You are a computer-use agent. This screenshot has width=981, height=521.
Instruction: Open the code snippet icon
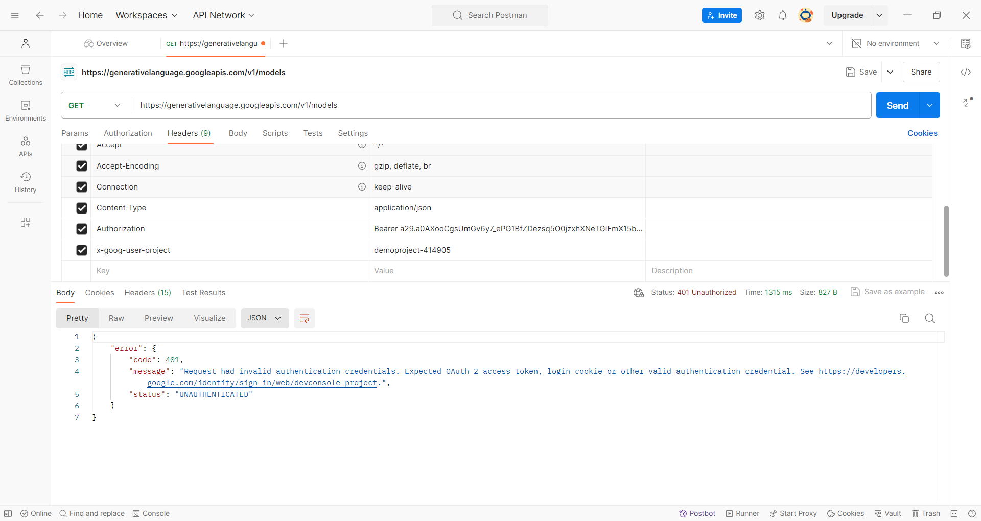pos(966,72)
